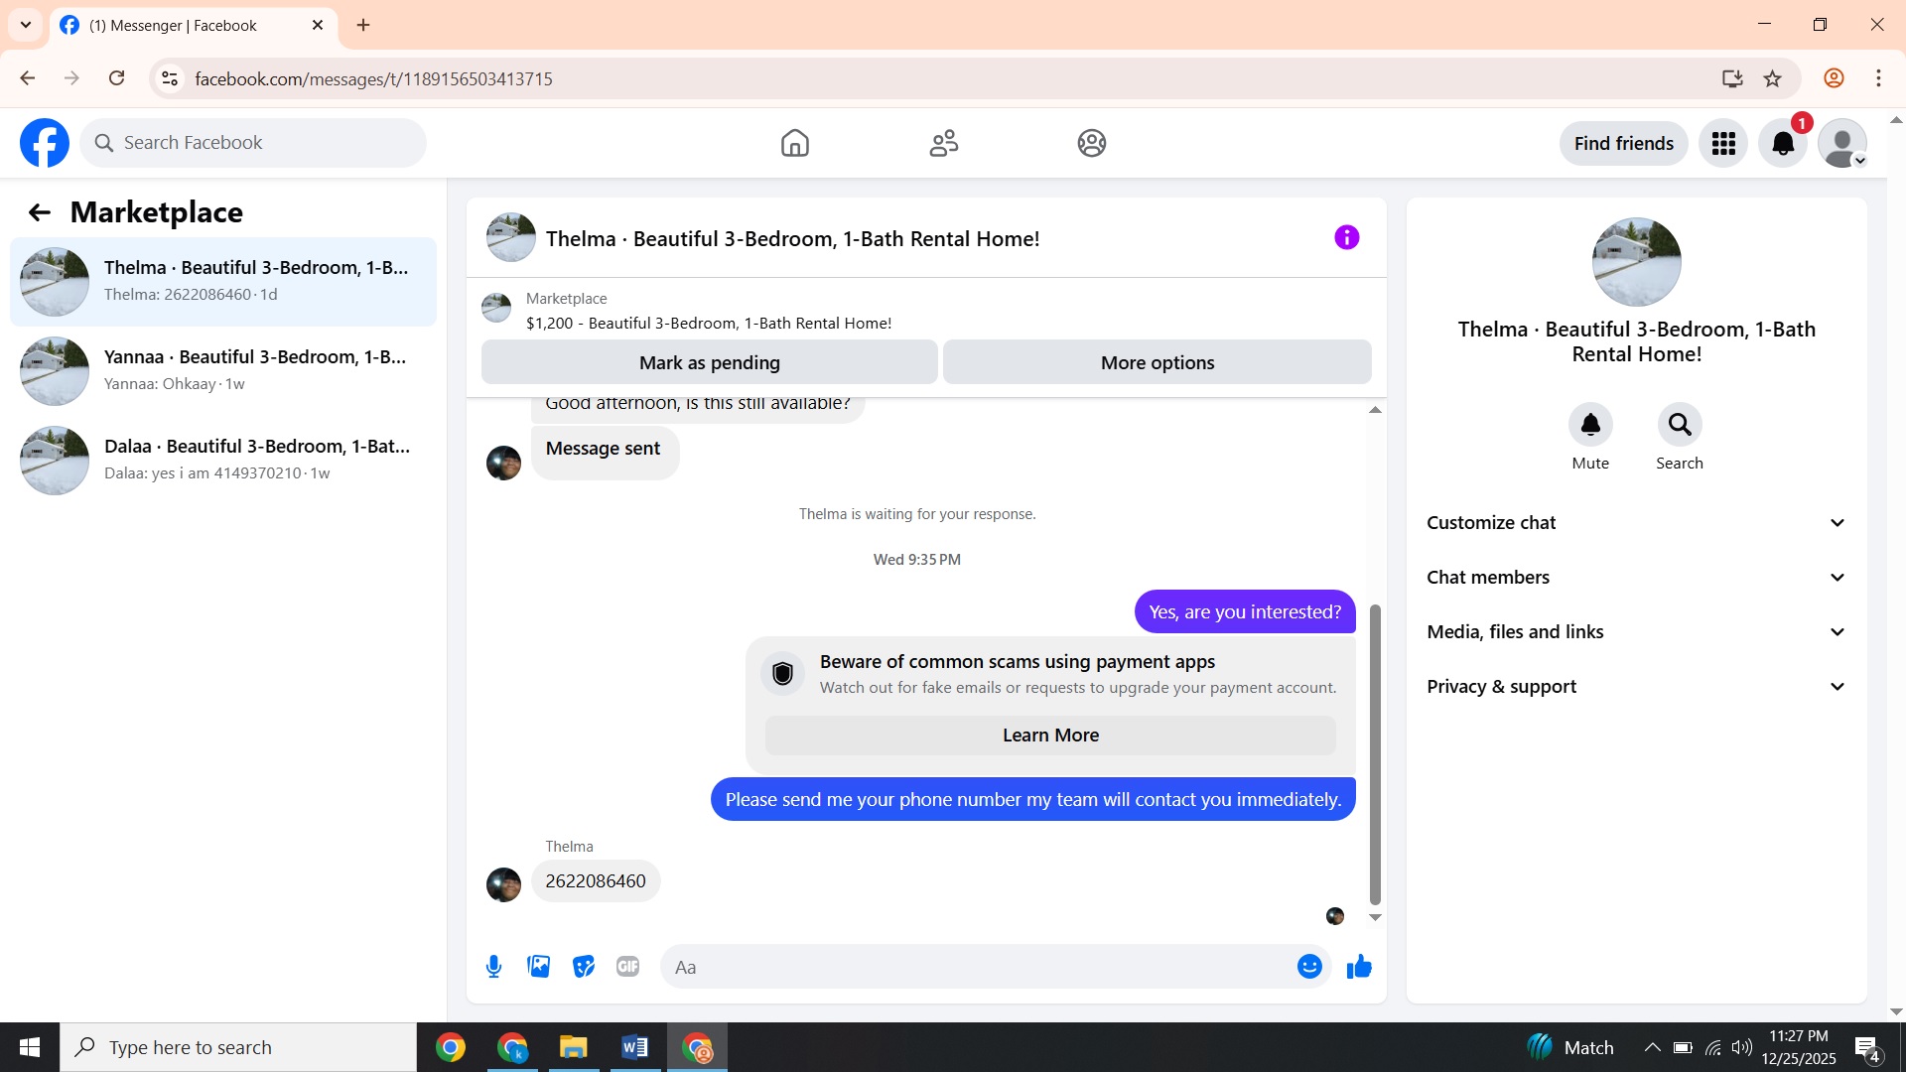1906x1072 pixels.
Task: Click the Mark as pending button
Action: tap(709, 362)
